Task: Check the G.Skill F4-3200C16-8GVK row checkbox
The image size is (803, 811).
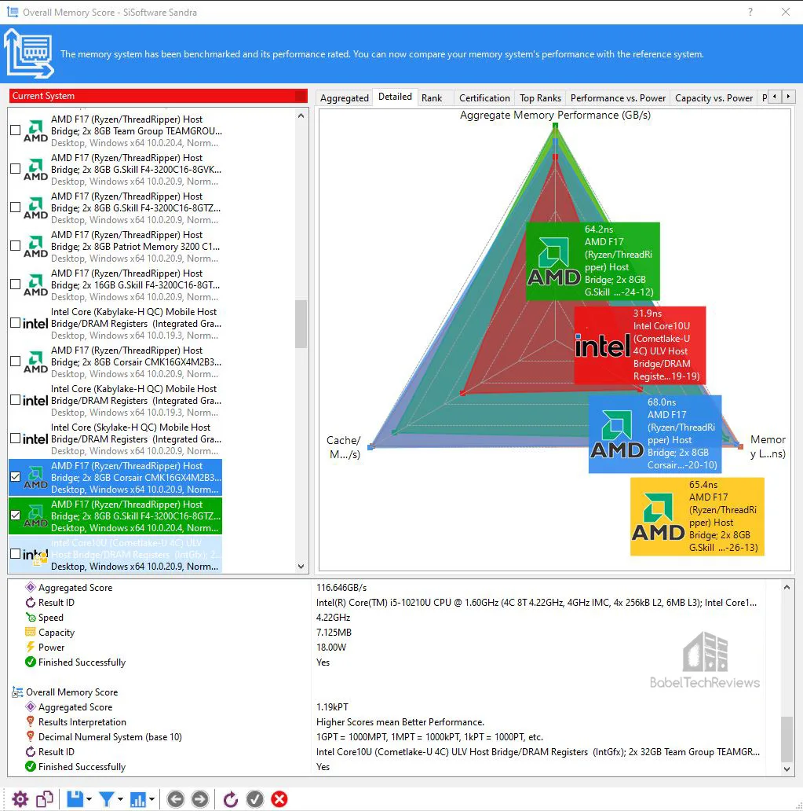Action: click(x=16, y=169)
